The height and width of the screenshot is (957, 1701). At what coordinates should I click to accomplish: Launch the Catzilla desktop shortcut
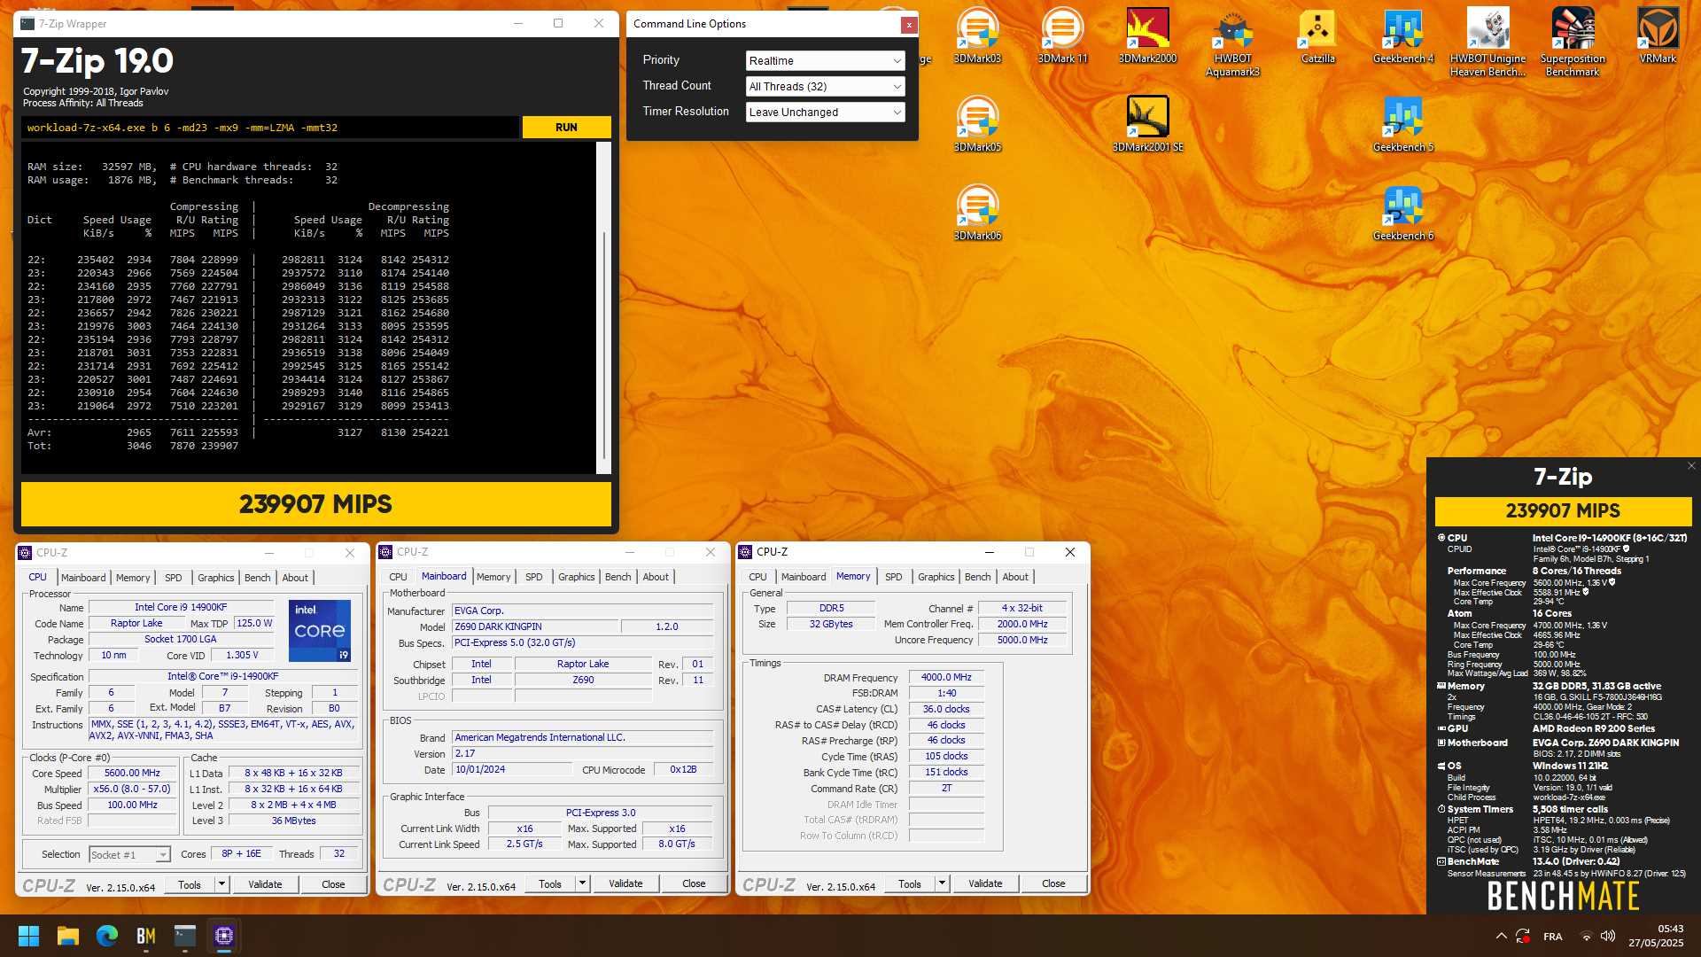(x=1317, y=35)
